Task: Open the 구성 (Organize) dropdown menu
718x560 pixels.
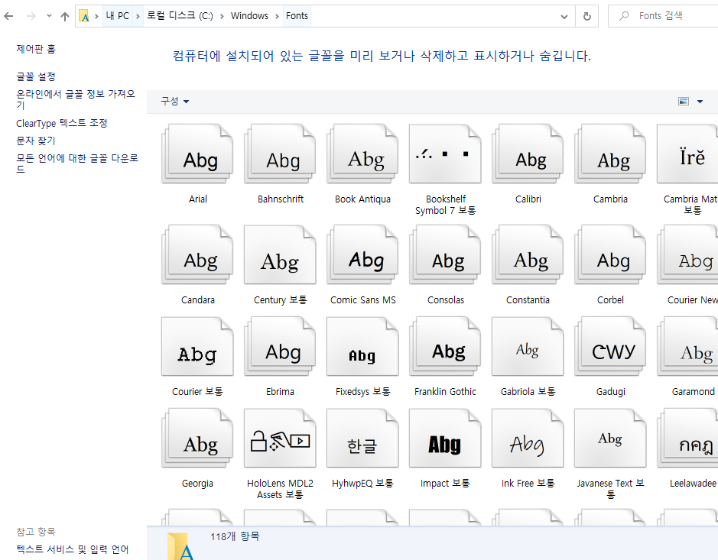Action: pos(174,101)
